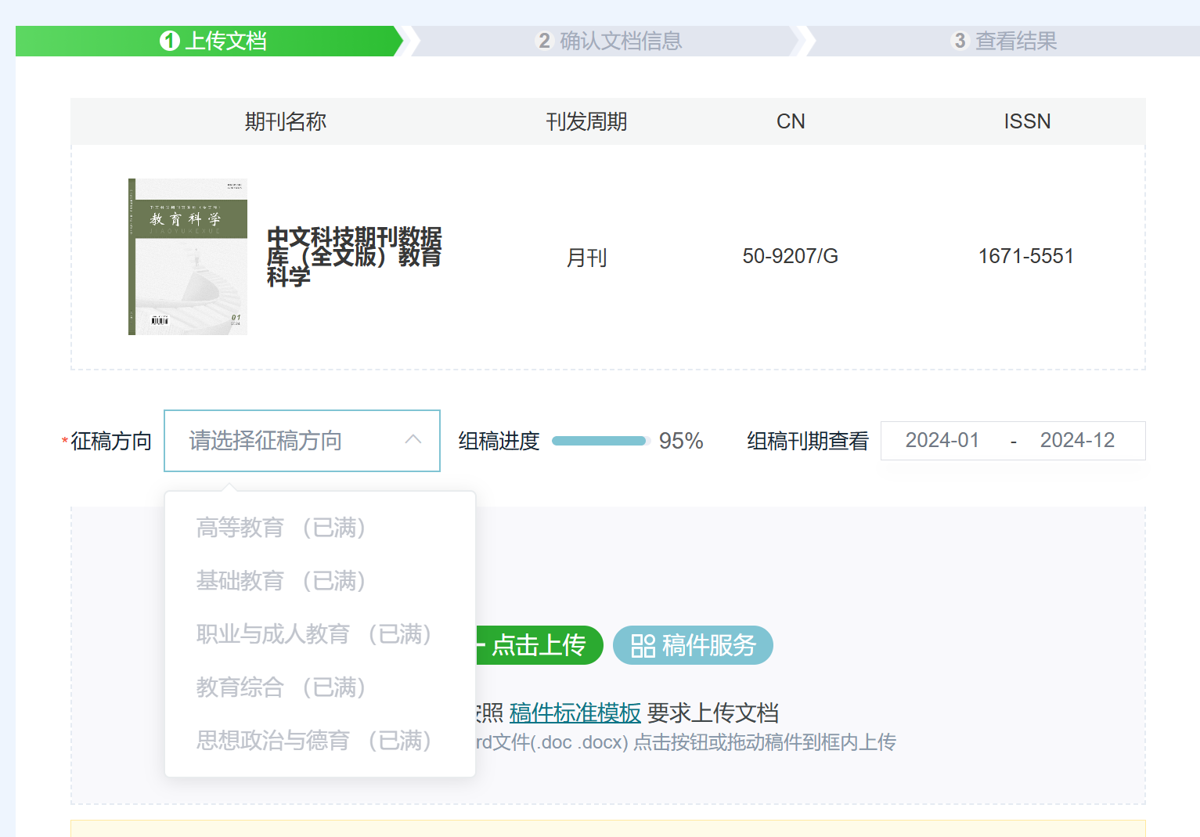Click the 2024-01 start date field

[x=942, y=441]
